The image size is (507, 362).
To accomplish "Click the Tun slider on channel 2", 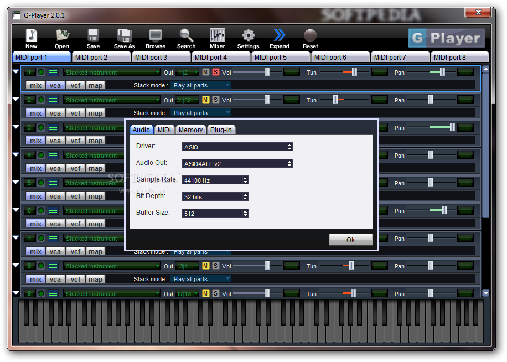I will point(343,100).
